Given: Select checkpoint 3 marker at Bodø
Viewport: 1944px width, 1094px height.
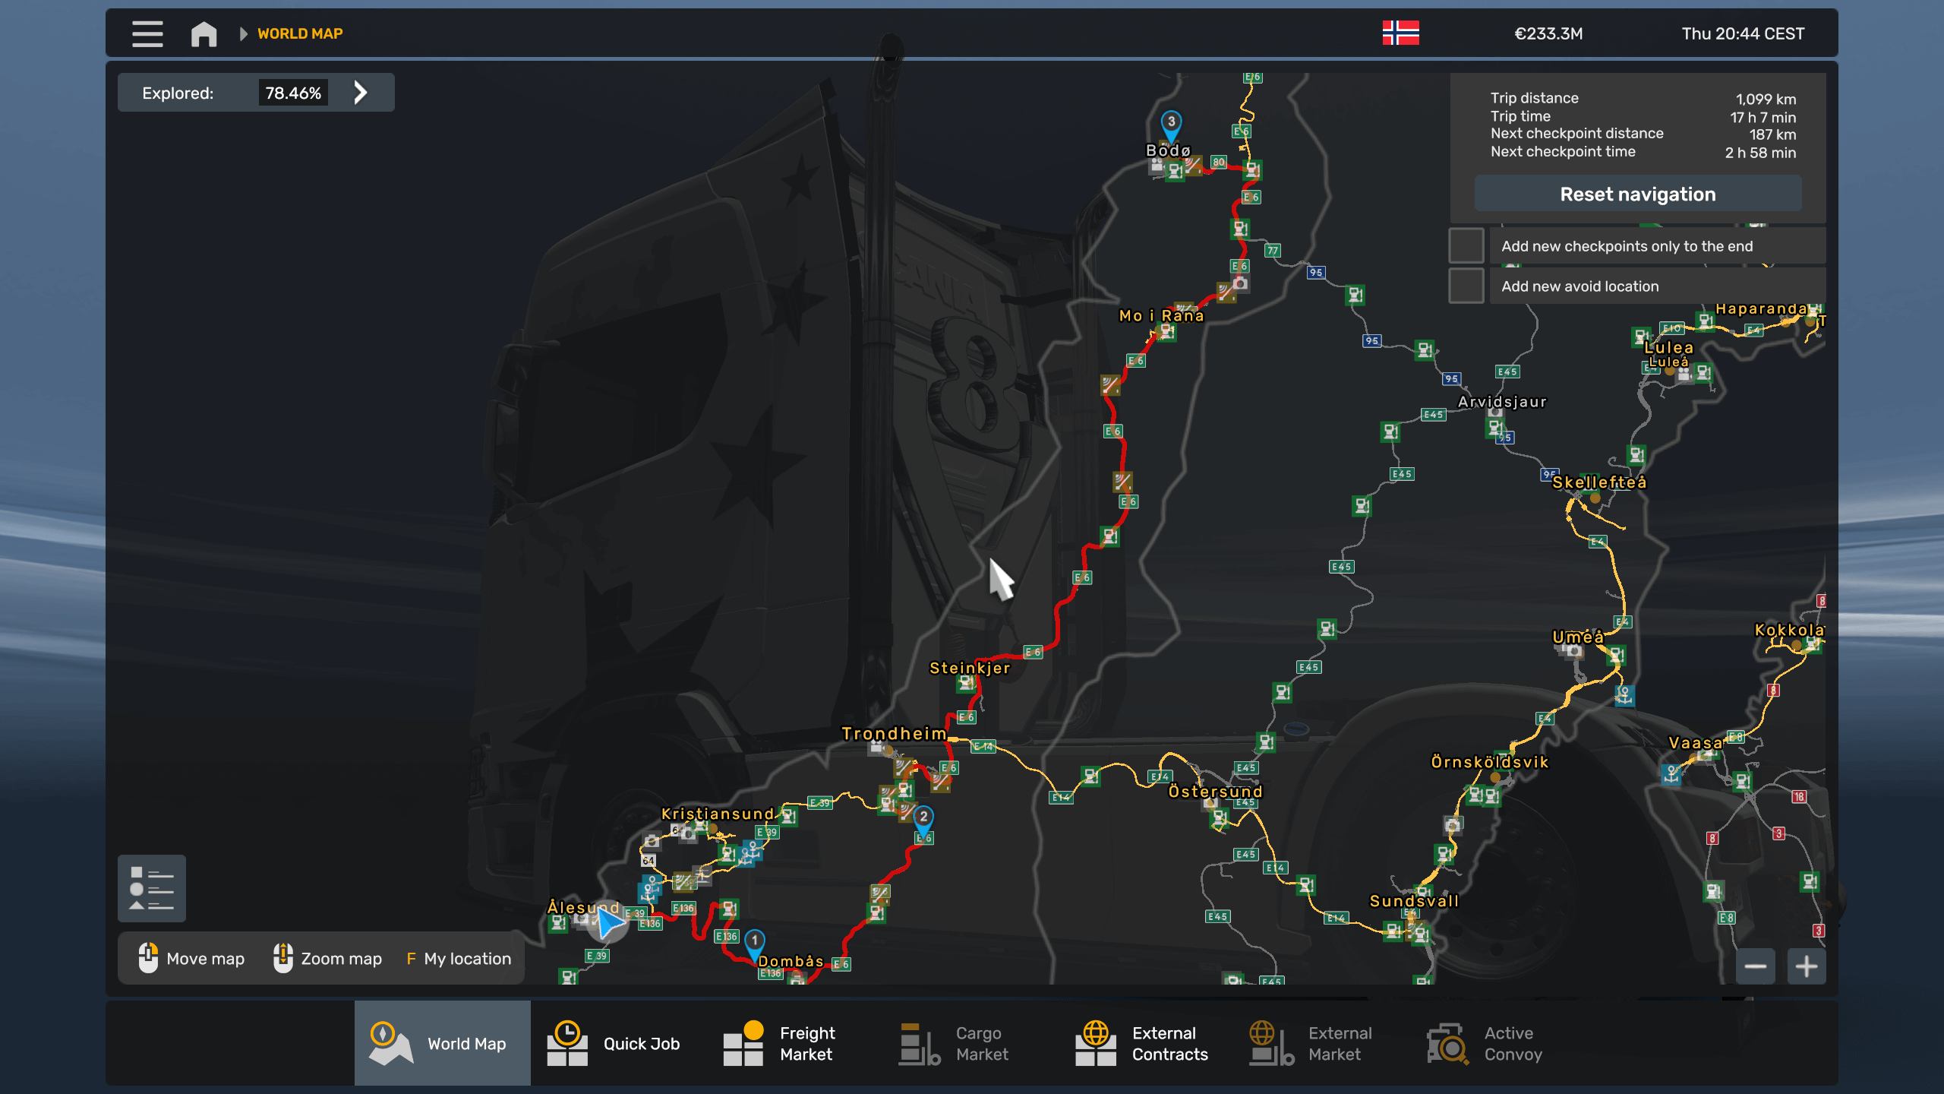Looking at the screenshot, I should tap(1171, 124).
